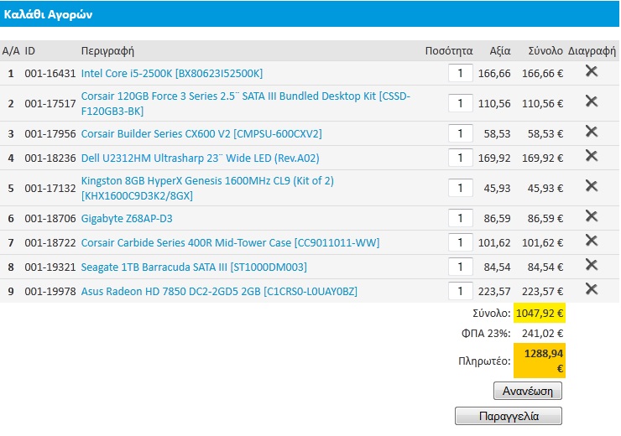Open Kingston 8GB HyperX Genesis link
The width and height of the screenshot is (621, 436).
[x=207, y=189]
